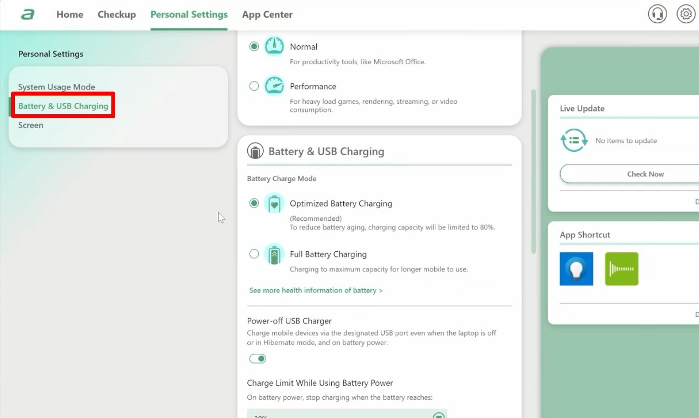The image size is (699, 418).
Task: Click the Full Battery Charging icon
Action: (x=274, y=255)
